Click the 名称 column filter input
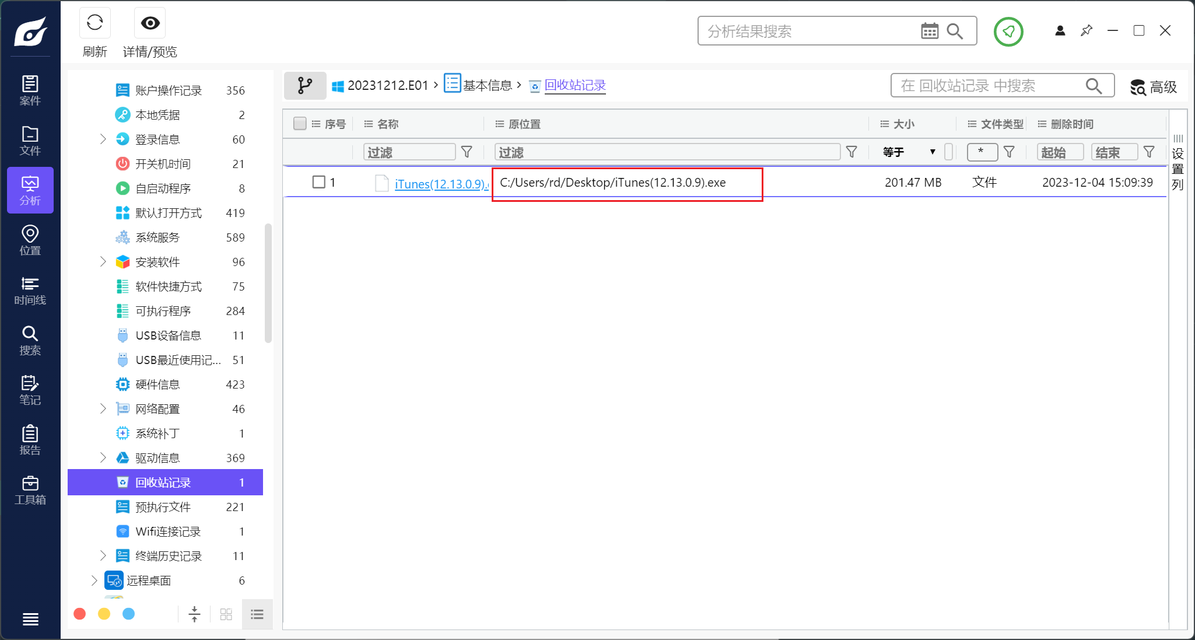The image size is (1195, 640). pos(409,152)
